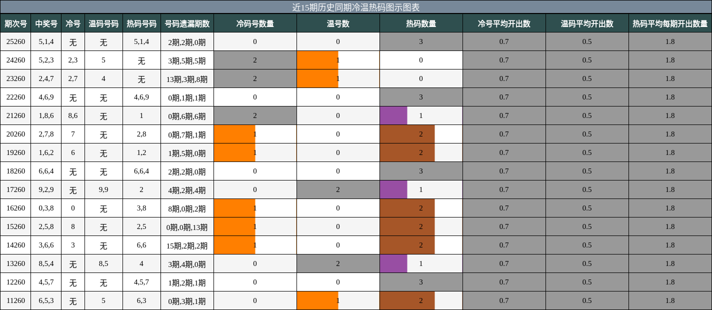Click winning numbers 8,5,4
Viewport: 712px width, 310px height.
tap(46, 264)
